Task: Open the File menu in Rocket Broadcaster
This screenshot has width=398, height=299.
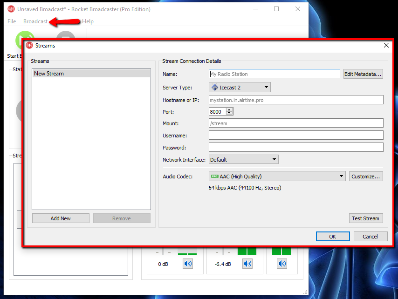Action: (x=12, y=21)
